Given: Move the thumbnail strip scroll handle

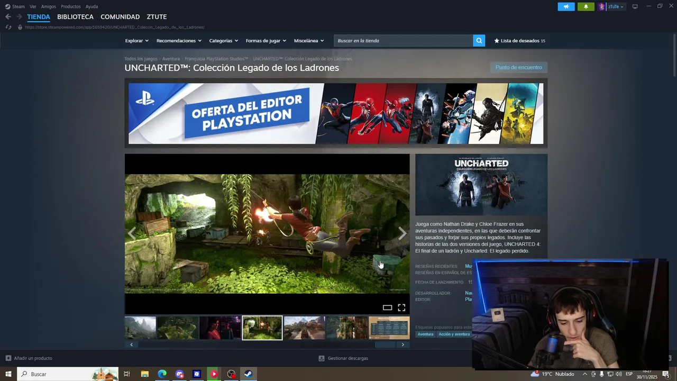Looking at the screenshot, I should [x=385, y=344].
